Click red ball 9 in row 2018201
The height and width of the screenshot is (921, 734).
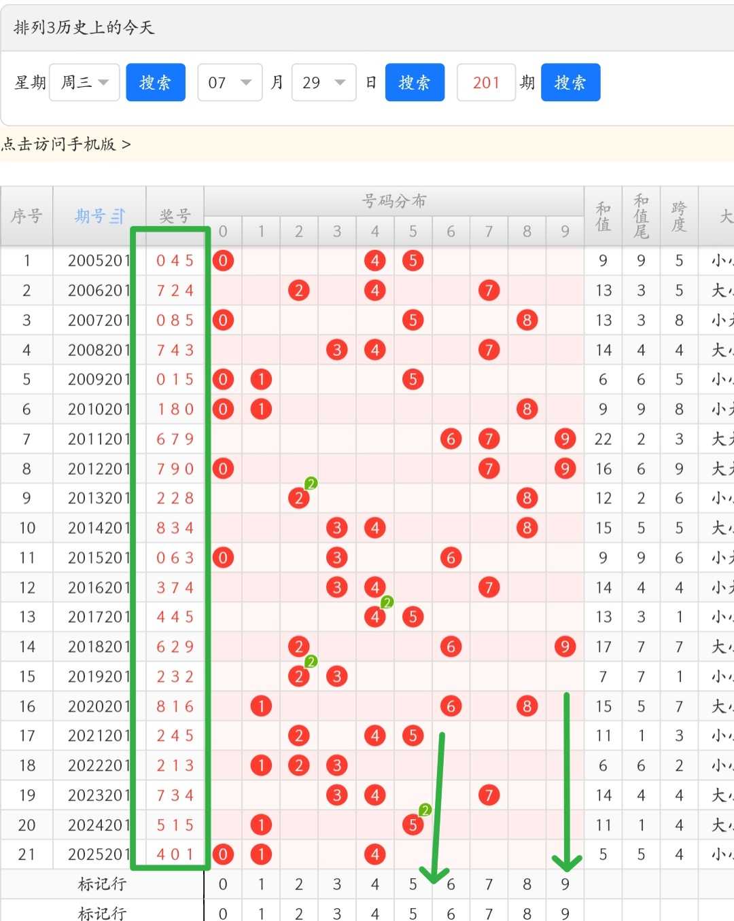coord(565,647)
